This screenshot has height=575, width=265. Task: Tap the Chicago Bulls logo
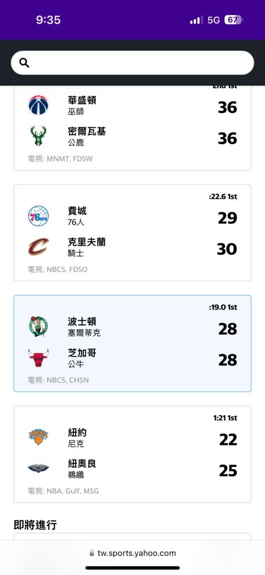(x=39, y=358)
